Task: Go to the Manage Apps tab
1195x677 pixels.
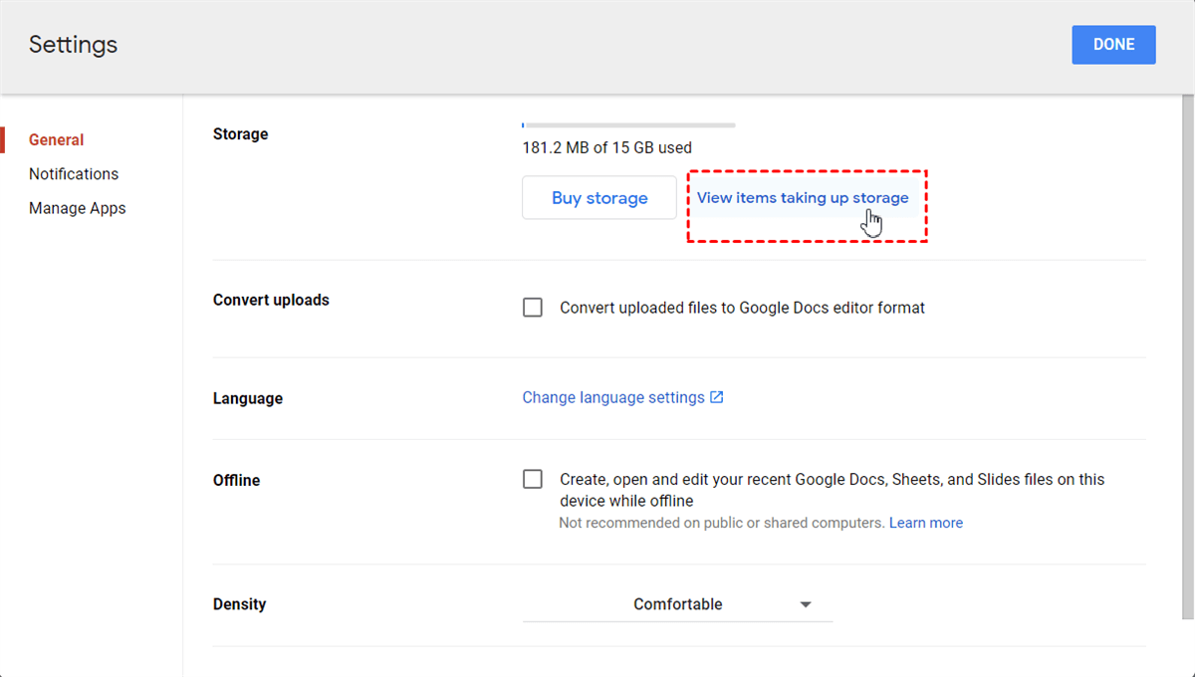Action: click(x=78, y=208)
